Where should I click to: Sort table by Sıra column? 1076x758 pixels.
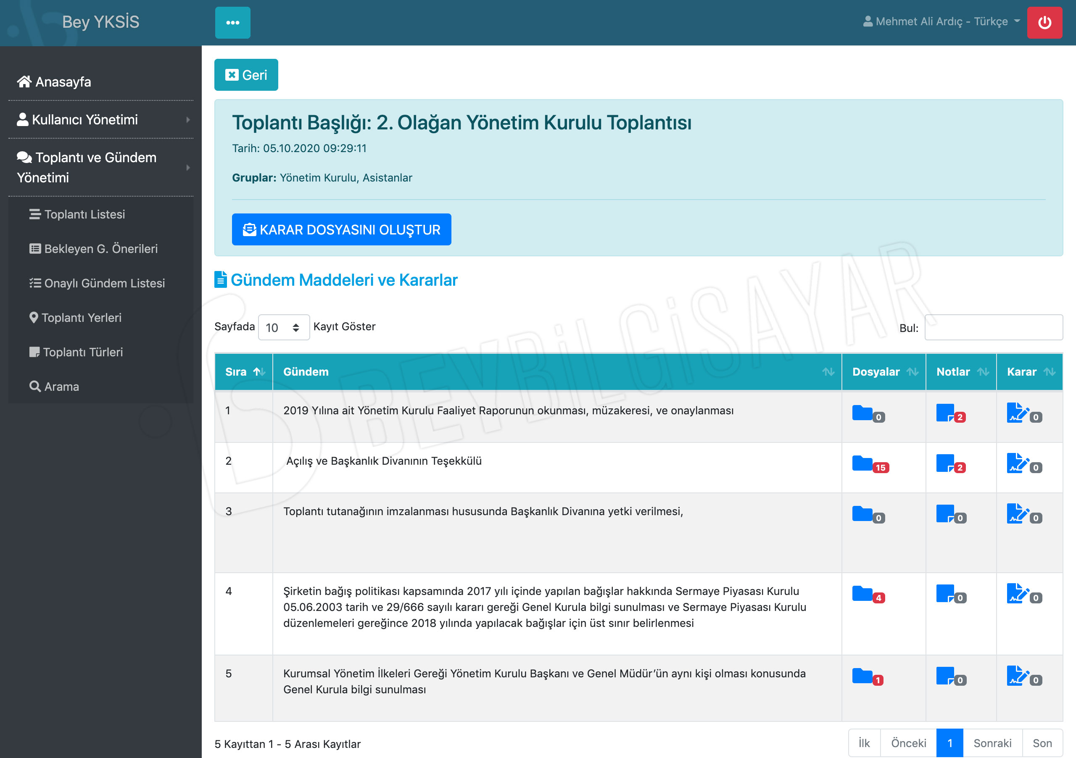coord(244,371)
